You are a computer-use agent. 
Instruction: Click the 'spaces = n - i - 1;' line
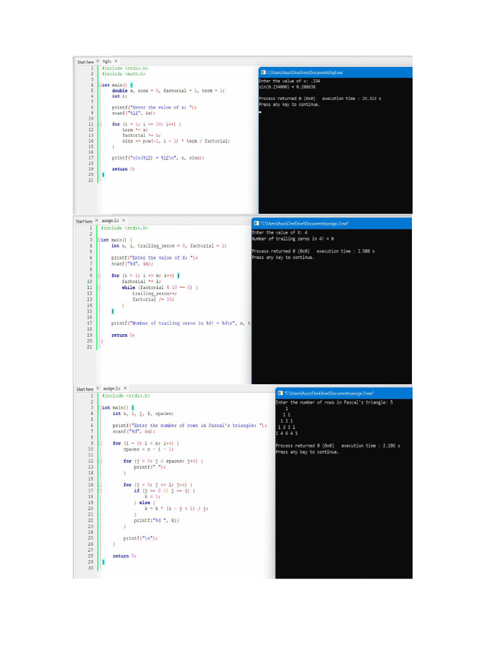(x=148, y=449)
